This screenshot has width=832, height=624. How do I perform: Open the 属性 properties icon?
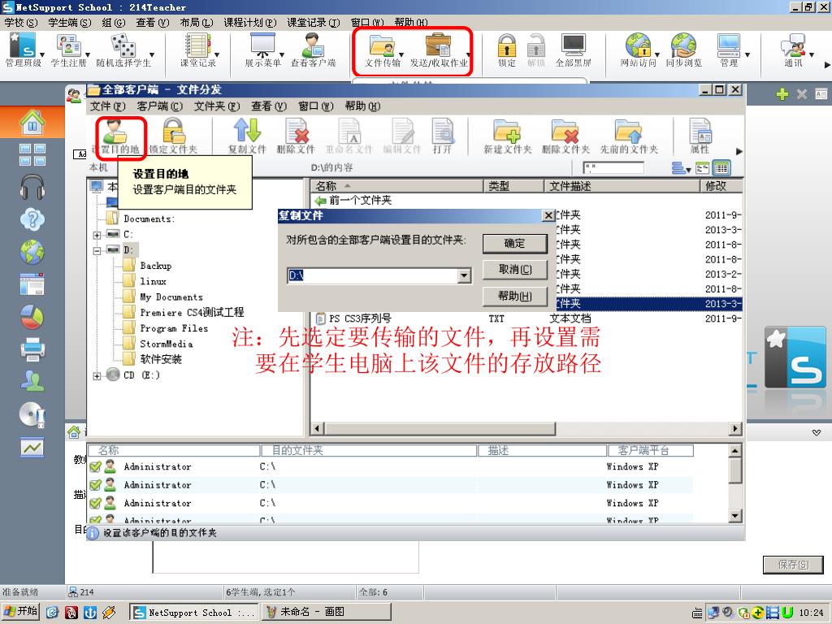coord(700,136)
